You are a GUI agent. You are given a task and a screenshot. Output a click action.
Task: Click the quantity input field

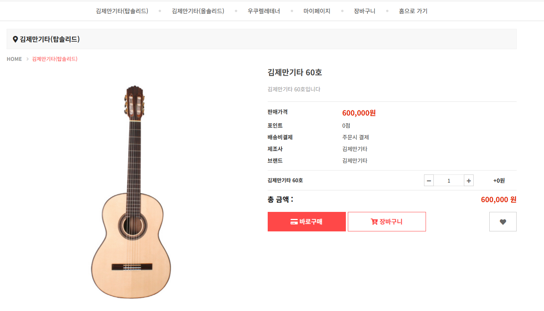tap(449, 181)
